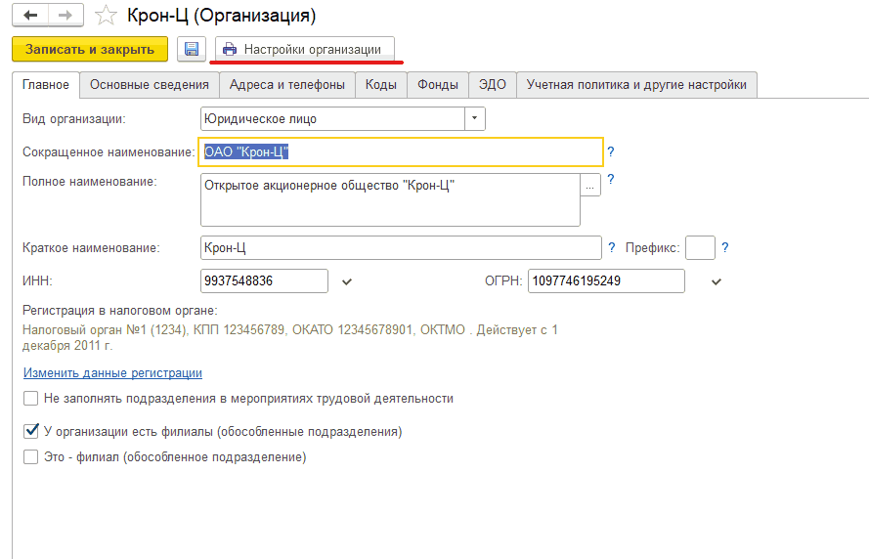Click the Вид организации field showing Юридическое лицо

click(332, 118)
